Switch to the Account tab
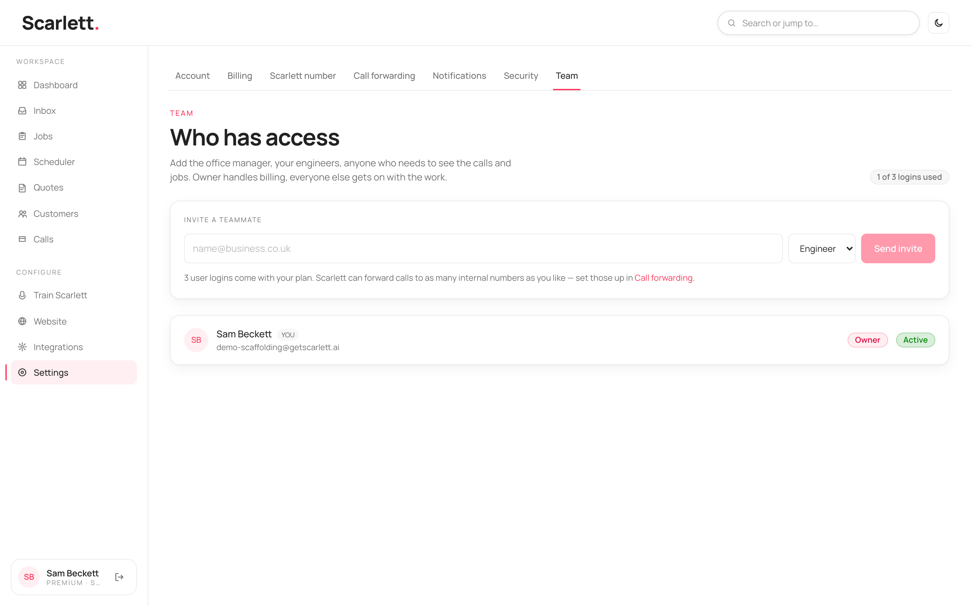The image size is (971, 606). (192, 76)
